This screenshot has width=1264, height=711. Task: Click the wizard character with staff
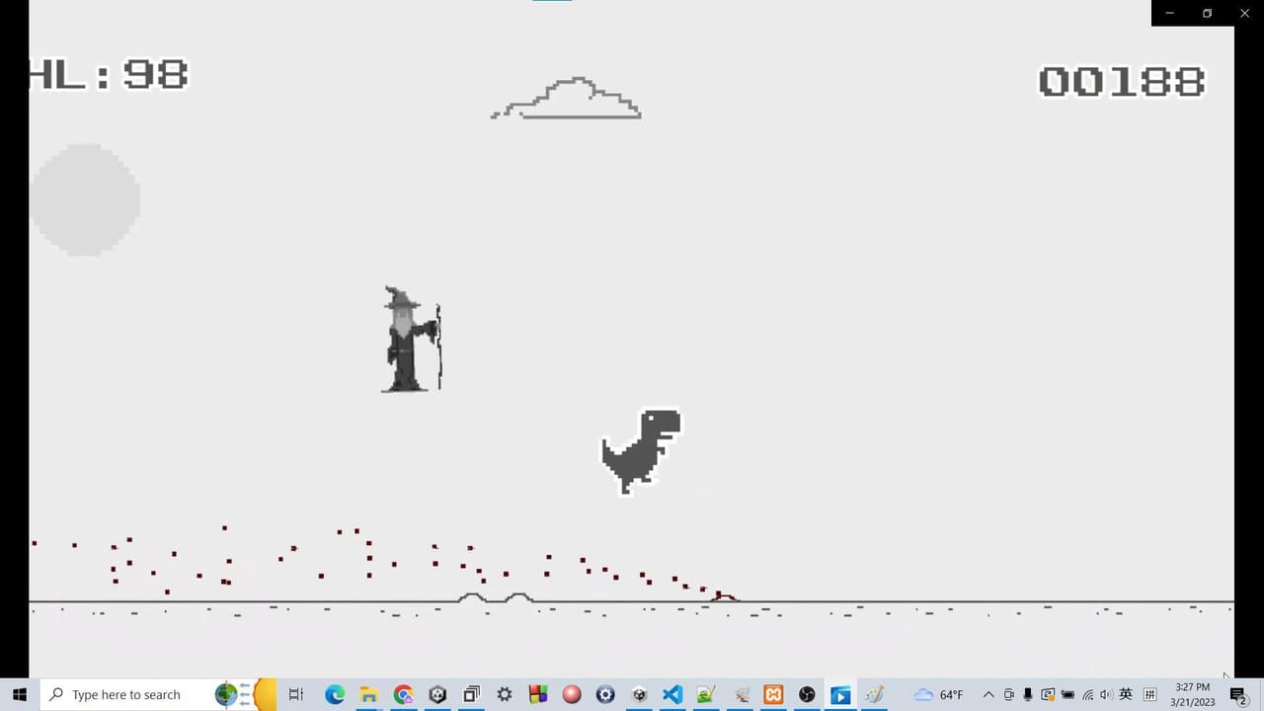tap(411, 339)
